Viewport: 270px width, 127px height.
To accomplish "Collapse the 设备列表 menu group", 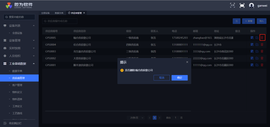I will tap(19, 26).
